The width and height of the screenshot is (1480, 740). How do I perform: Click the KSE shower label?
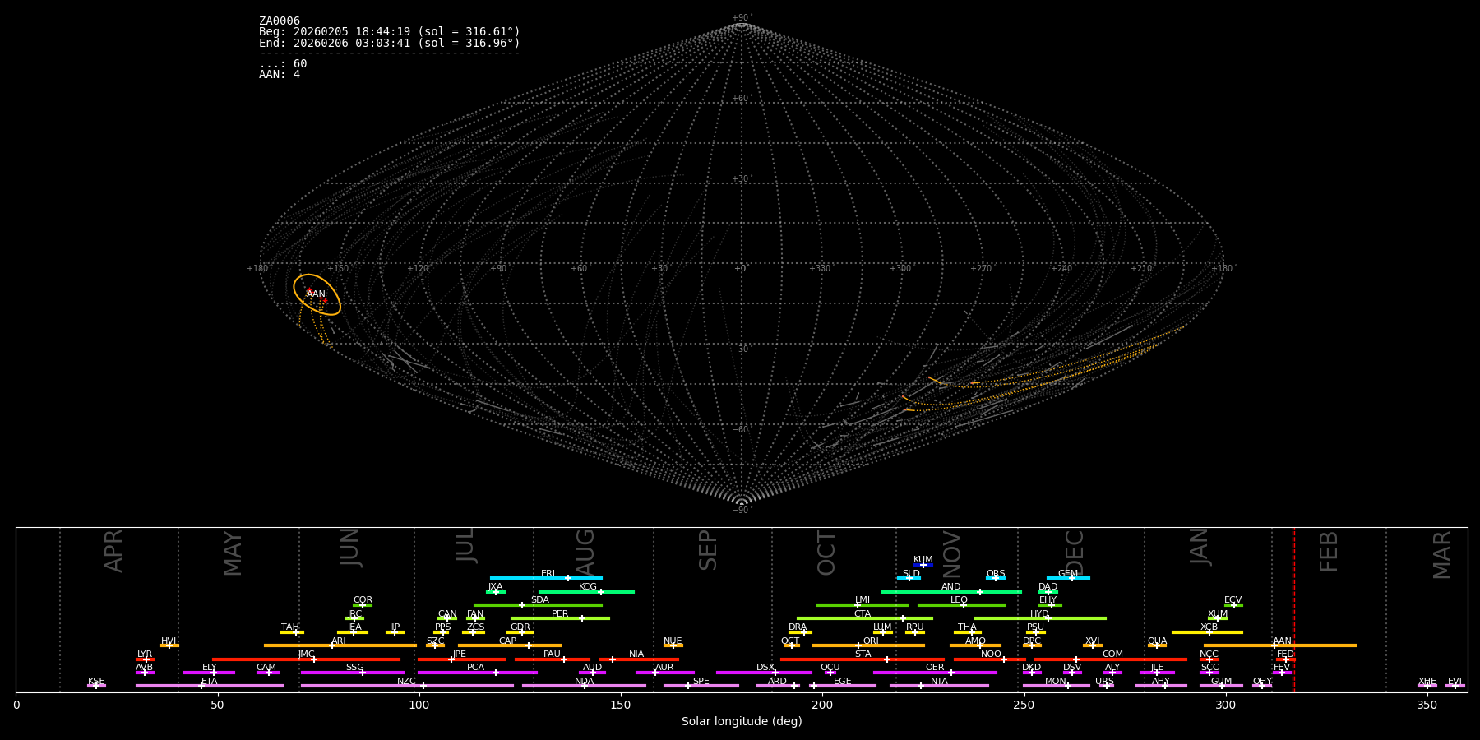(96, 682)
